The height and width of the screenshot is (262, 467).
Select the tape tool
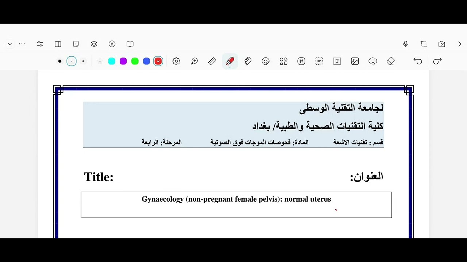(248, 61)
